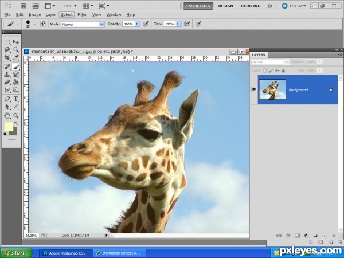Open the Filter menu
The image size is (344, 258).
pos(82,15)
